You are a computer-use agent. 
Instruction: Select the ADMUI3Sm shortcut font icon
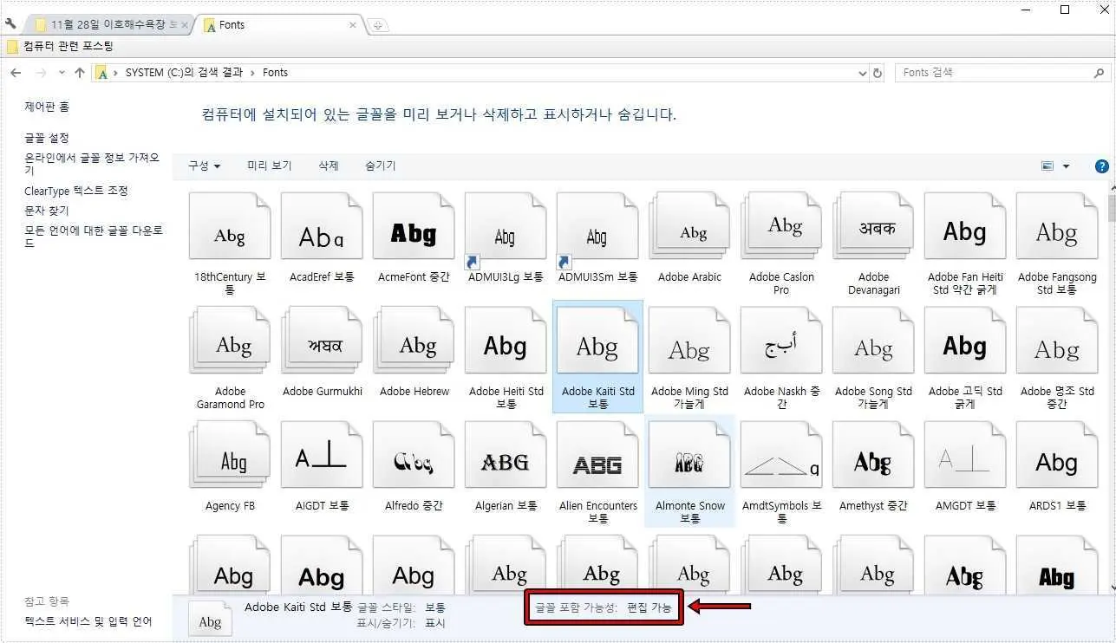[x=597, y=226]
